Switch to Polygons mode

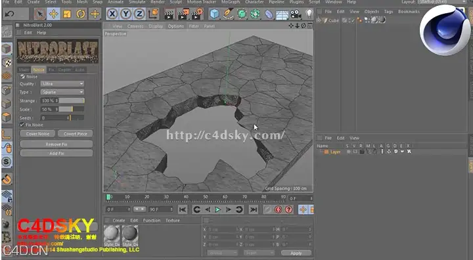7,117
